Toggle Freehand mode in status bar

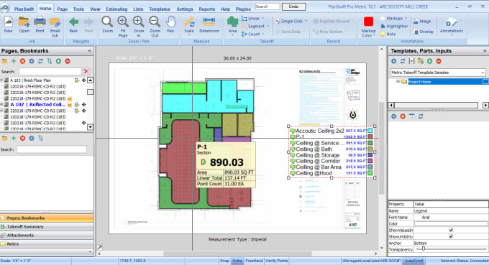click(254, 261)
